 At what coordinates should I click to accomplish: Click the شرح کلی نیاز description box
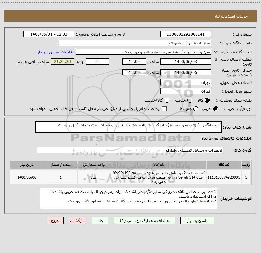[x=128, y=127]
